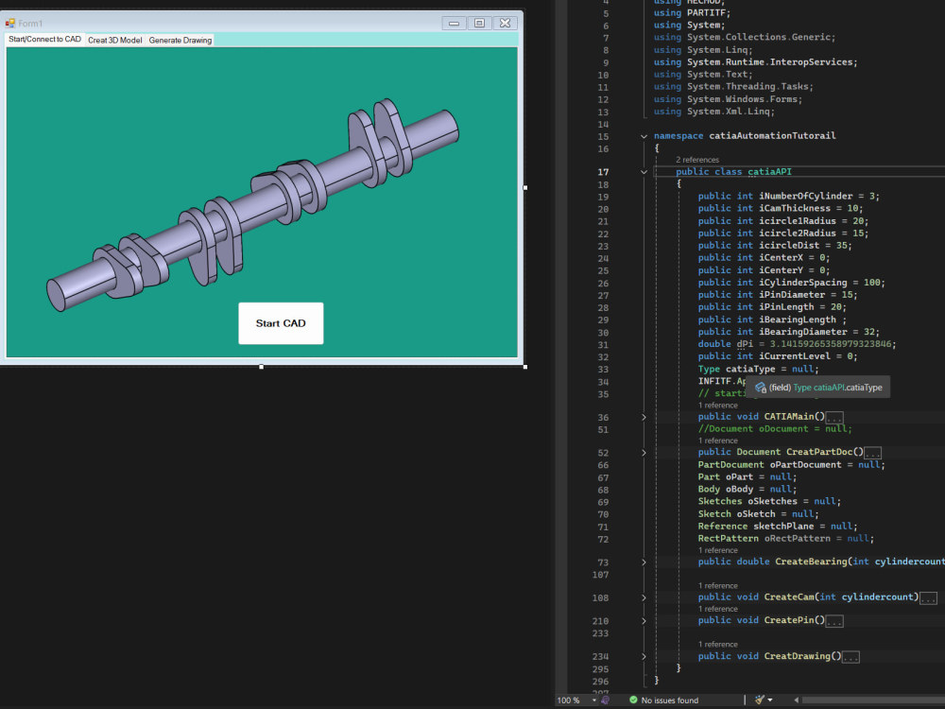Click the purple IntelliCode icon in status bar

(x=606, y=700)
